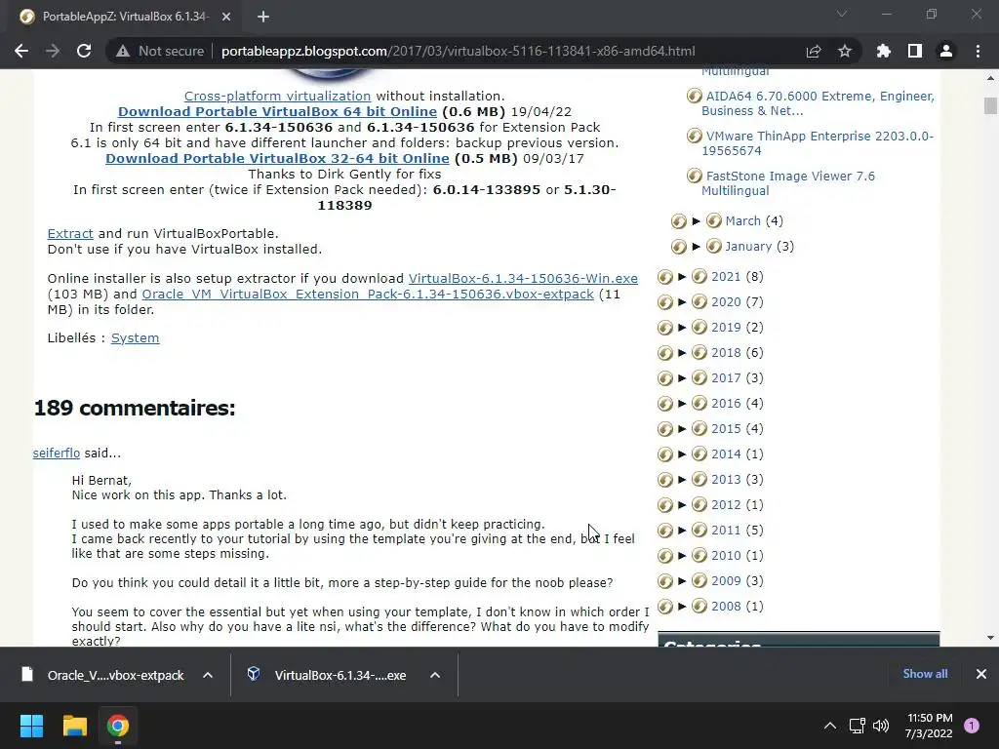Expand the March archive arrow

point(697,221)
